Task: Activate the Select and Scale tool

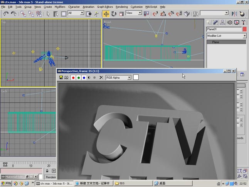Action: point(121,14)
